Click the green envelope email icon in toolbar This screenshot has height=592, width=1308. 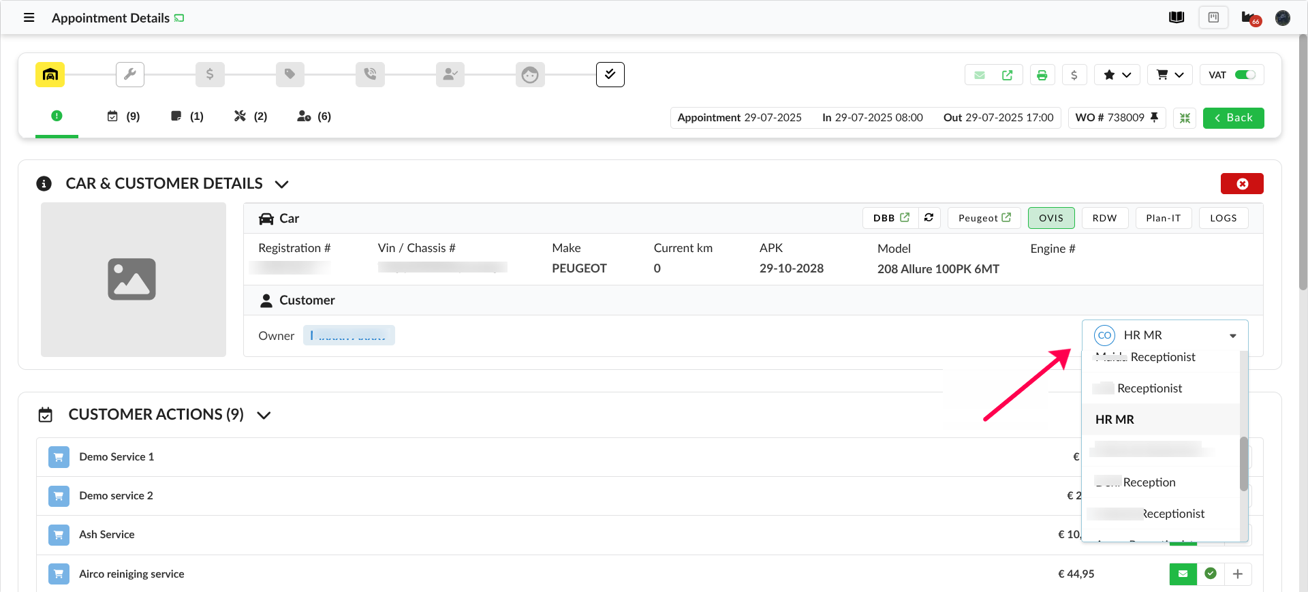[979, 75]
